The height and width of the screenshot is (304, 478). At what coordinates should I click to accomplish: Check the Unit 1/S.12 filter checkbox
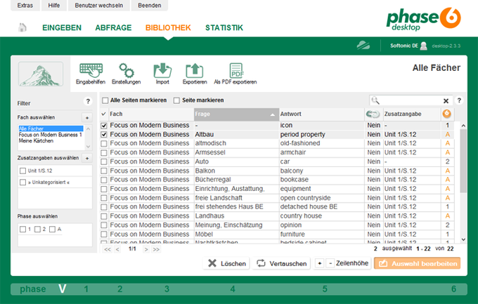pos(22,171)
